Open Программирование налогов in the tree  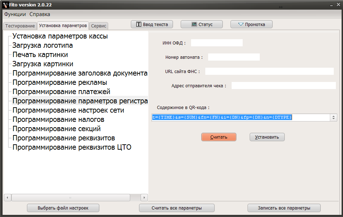pyautogui.click(x=58, y=119)
